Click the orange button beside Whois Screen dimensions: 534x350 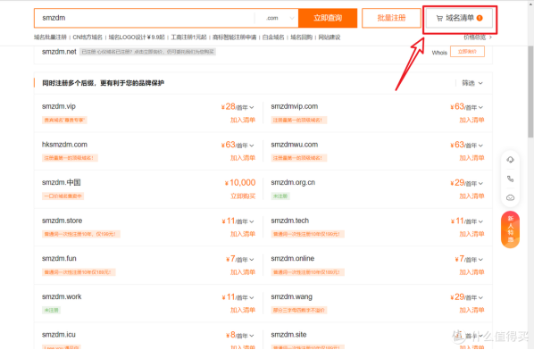467,52
